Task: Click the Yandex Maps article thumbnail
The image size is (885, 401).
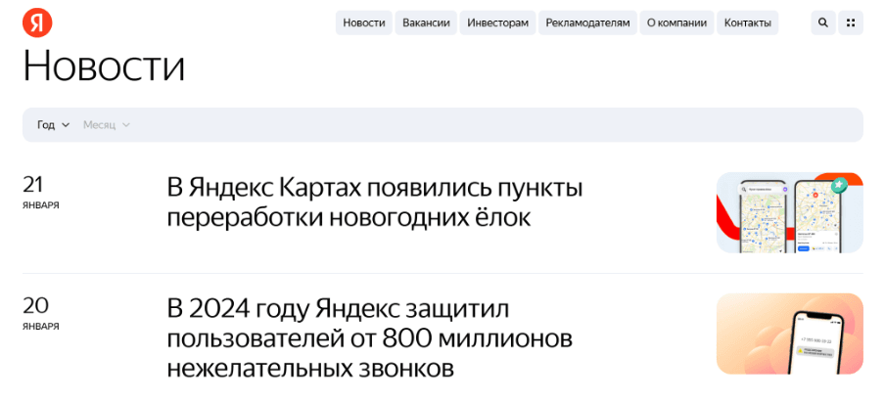Action: coord(789,213)
